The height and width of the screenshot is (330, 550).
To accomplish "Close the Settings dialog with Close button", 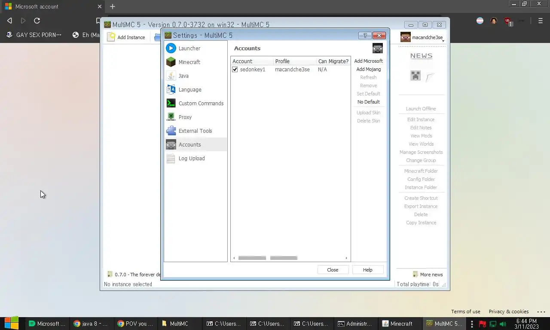I will click(333, 270).
